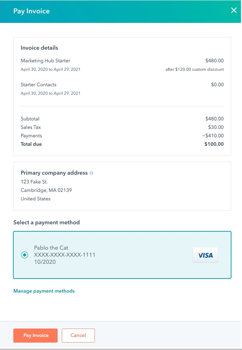Screen dimensions: 242x350
Task: Click the Pay Invoice header title
Action: click(31, 11)
